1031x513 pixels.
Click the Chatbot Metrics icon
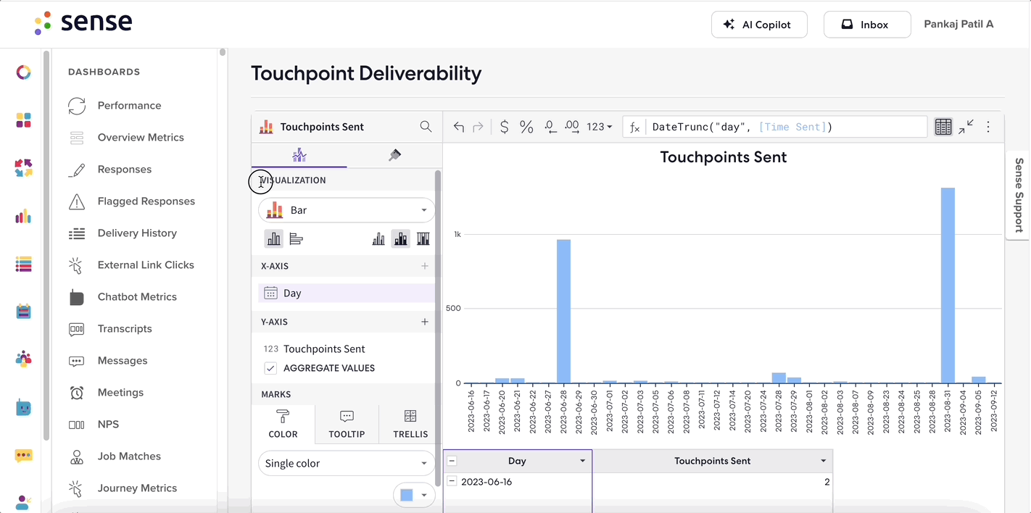tap(77, 297)
